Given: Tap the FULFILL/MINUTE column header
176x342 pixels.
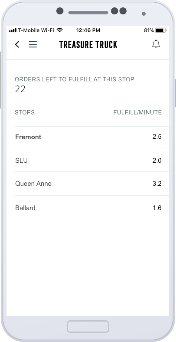Looking at the screenshot, I should [137, 112].
